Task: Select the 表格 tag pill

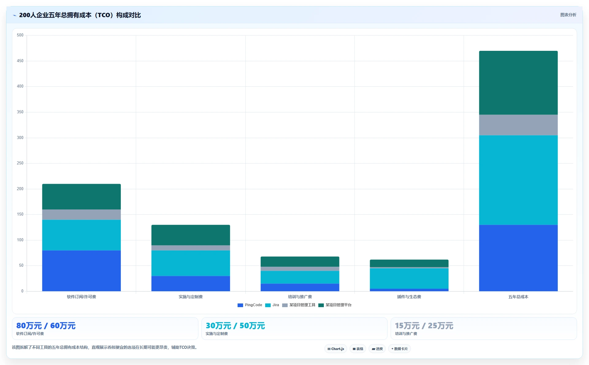Action: coord(358,349)
